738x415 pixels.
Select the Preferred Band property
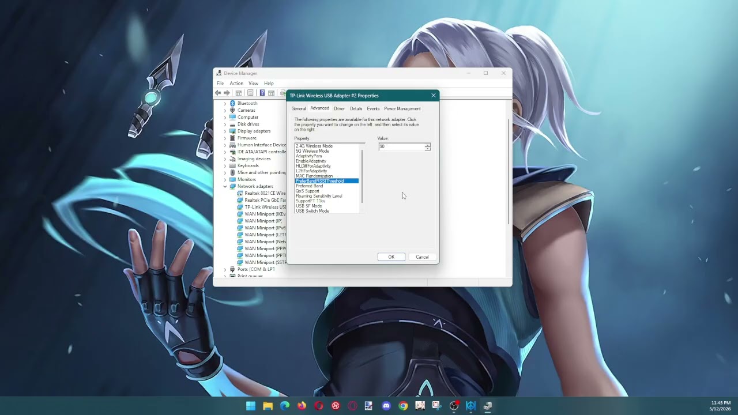coord(310,186)
